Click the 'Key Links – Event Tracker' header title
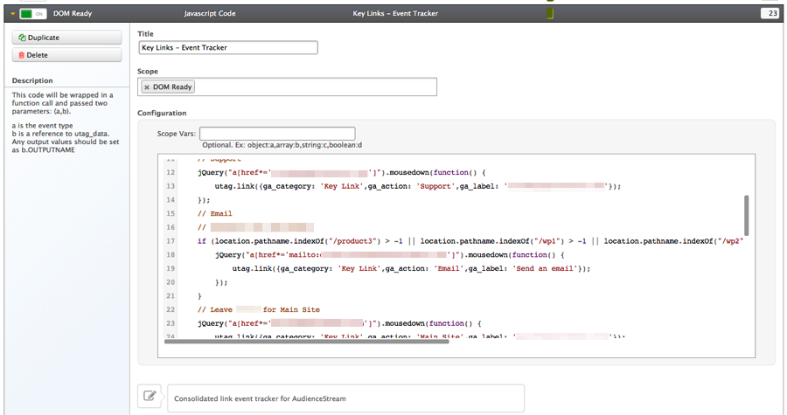 point(393,14)
